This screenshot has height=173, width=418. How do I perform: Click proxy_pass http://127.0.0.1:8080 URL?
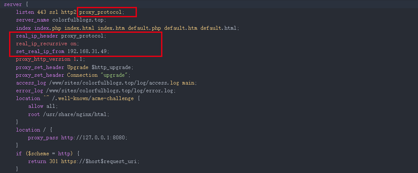(x=94, y=138)
